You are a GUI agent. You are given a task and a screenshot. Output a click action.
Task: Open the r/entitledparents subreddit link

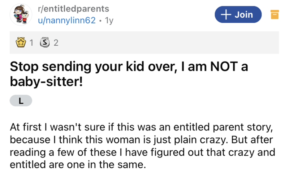73,8
